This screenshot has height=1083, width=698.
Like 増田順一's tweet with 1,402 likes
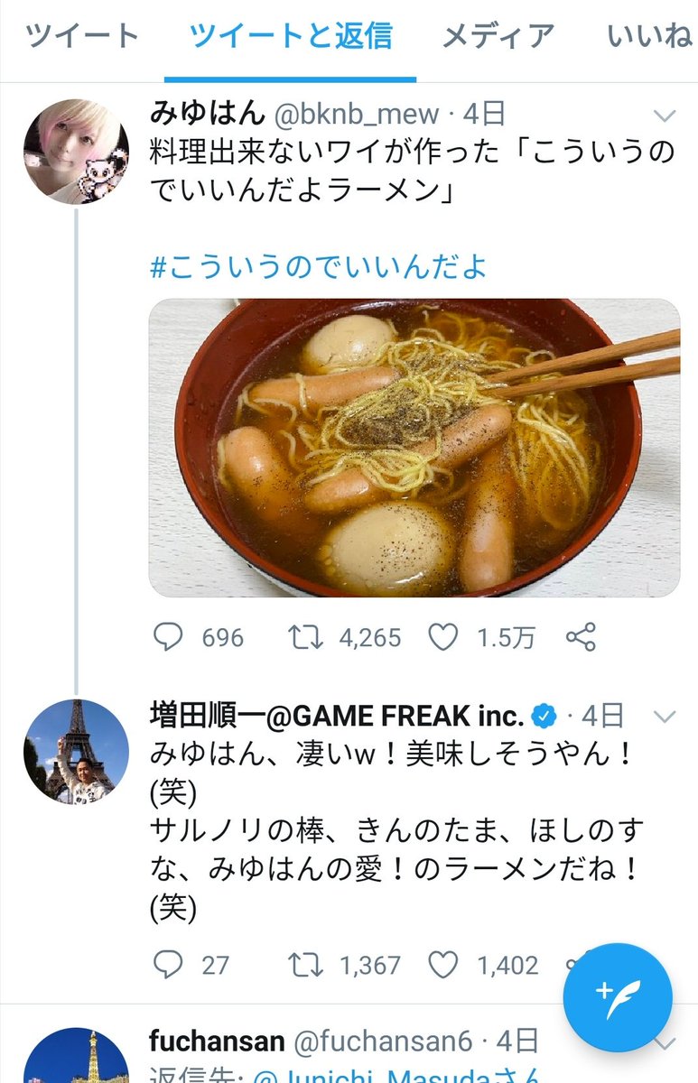click(x=442, y=965)
